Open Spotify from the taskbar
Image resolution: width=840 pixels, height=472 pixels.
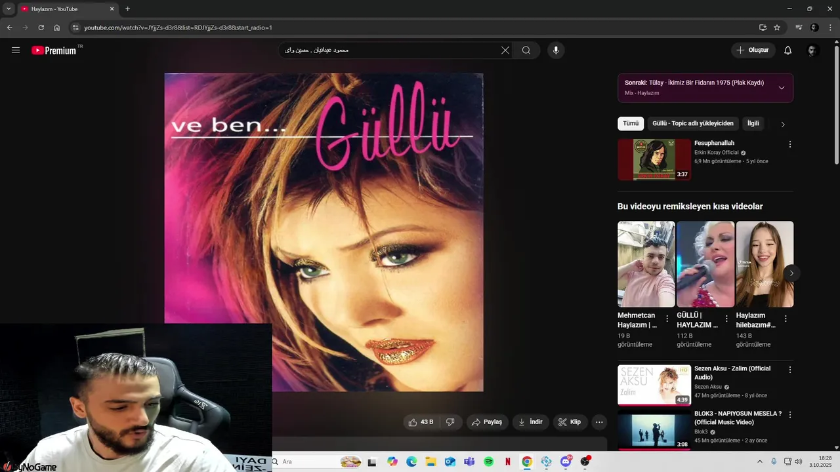click(488, 462)
